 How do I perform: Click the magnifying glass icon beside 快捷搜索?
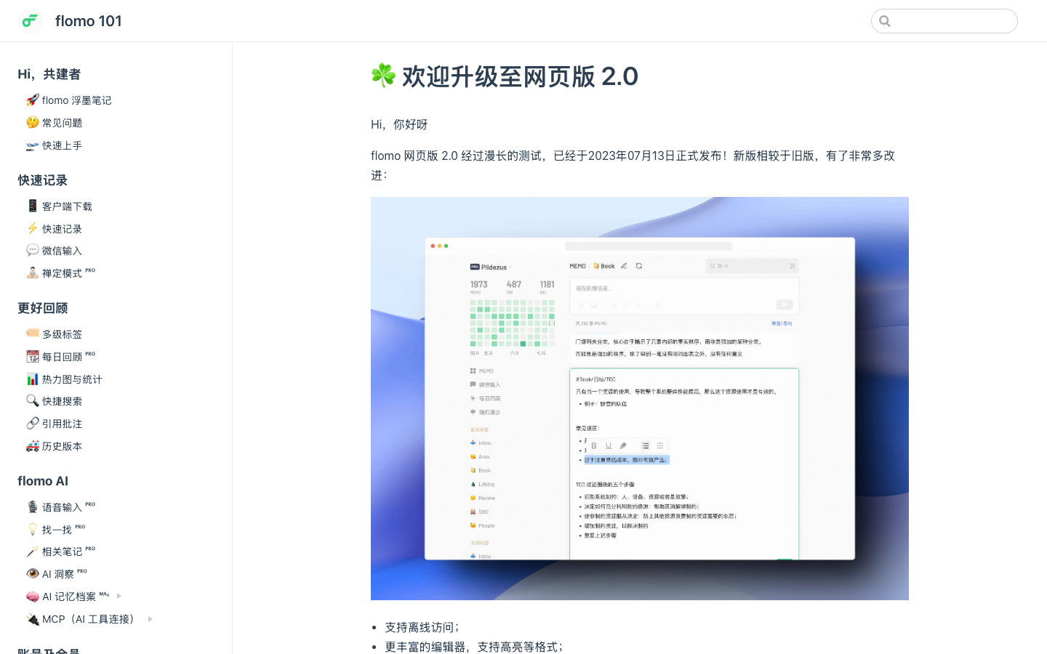pos(32,401)
